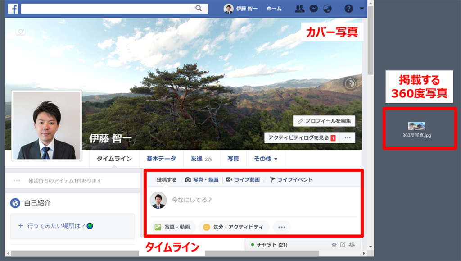The width and height of the screenshot is (461, 261).
Task: Click the Facebook logo
Action: click(x=12, y=8)
